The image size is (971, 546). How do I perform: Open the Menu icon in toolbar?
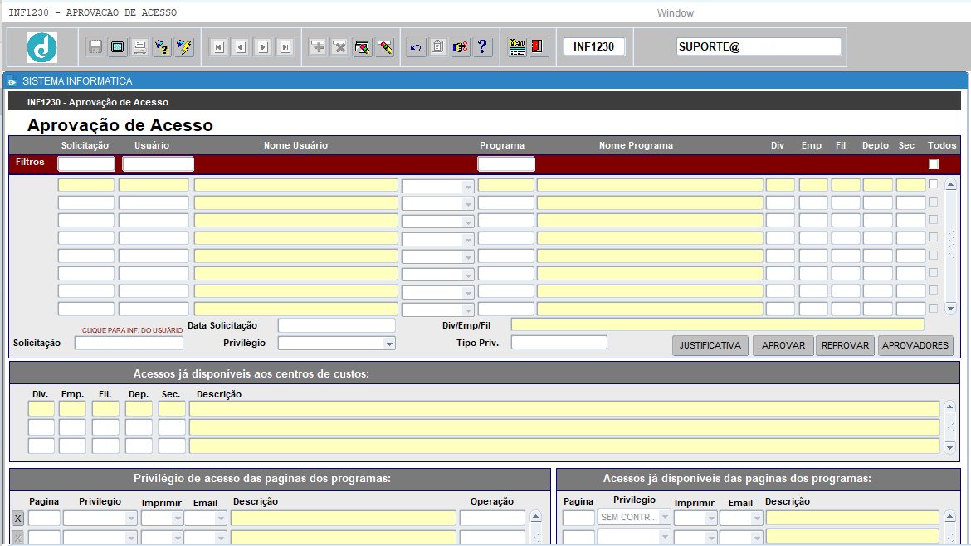click(517, 47)
